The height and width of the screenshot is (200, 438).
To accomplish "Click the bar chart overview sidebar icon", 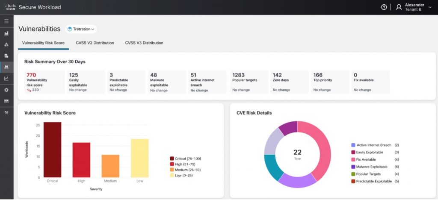I will pyautogui.click(x=6, y=33).
